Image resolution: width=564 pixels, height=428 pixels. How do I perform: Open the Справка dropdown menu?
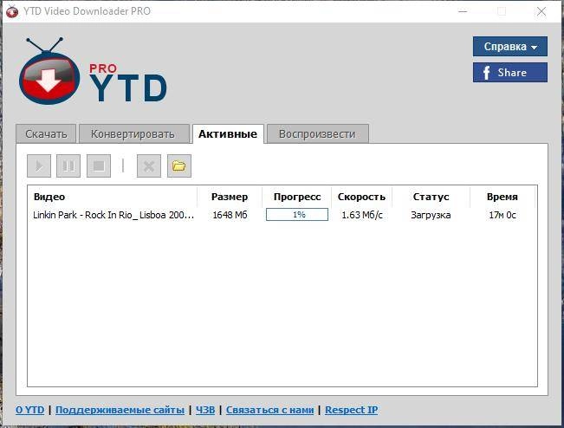coord(510,47)
